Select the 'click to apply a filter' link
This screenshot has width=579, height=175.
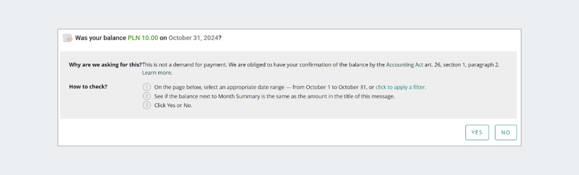pos(401,87)
